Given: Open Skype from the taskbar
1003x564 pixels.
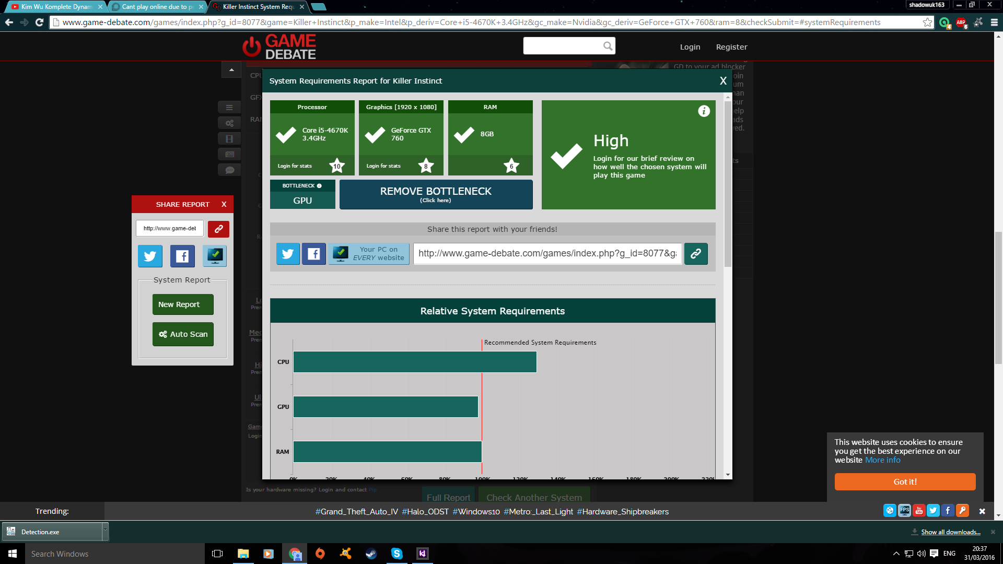Looking at the screenshot, I should (396, 554).
